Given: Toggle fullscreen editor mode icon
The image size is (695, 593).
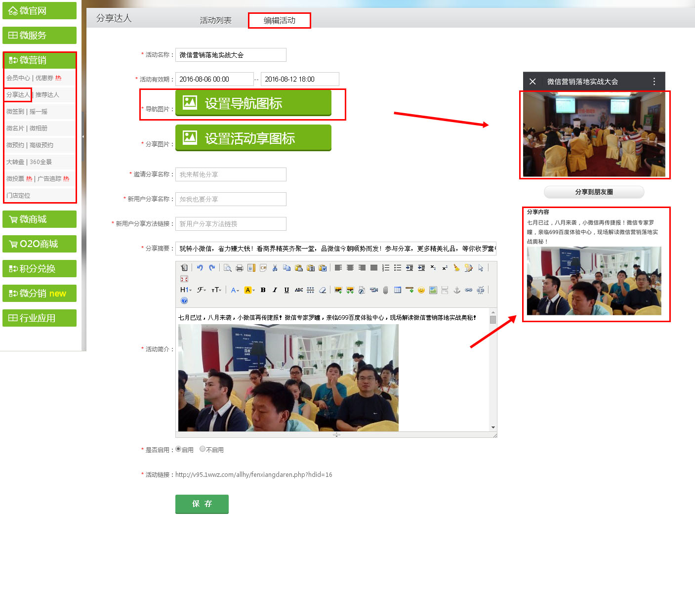Looking at the screenshot, I should pyautogui.click(x=184, y=279).
